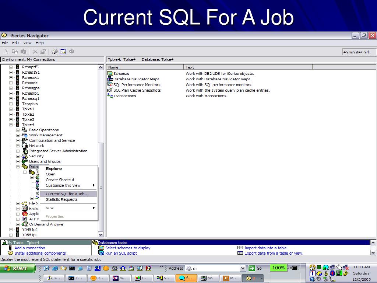Open Customize this View submenu
Viewport: 377px width, 283px height.
point(68,186)
